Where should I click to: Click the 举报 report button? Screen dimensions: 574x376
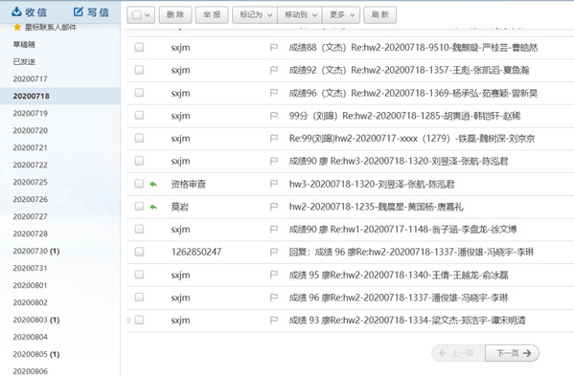[212, 15]
